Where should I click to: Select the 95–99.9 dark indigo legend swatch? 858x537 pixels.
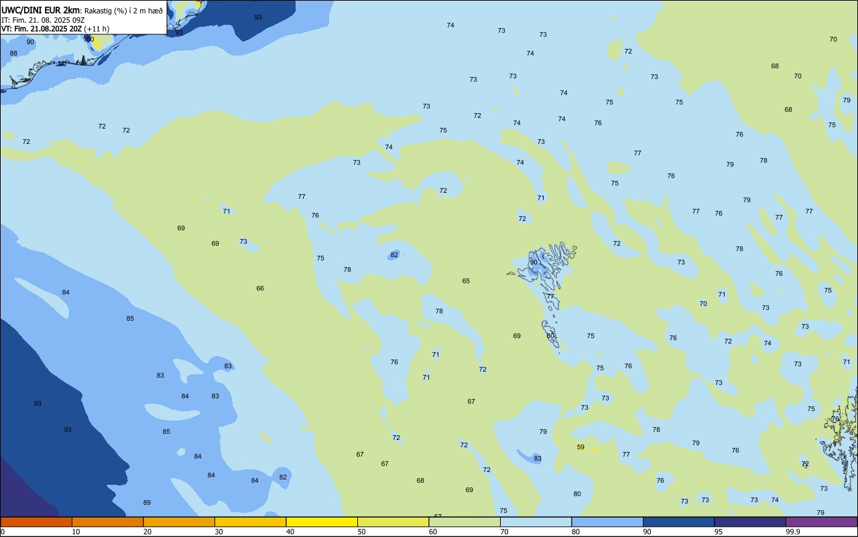[x=750, y=522]
